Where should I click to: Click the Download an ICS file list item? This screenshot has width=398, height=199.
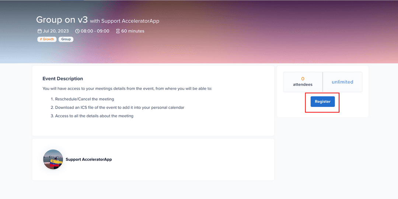click(x=119, y=108)
